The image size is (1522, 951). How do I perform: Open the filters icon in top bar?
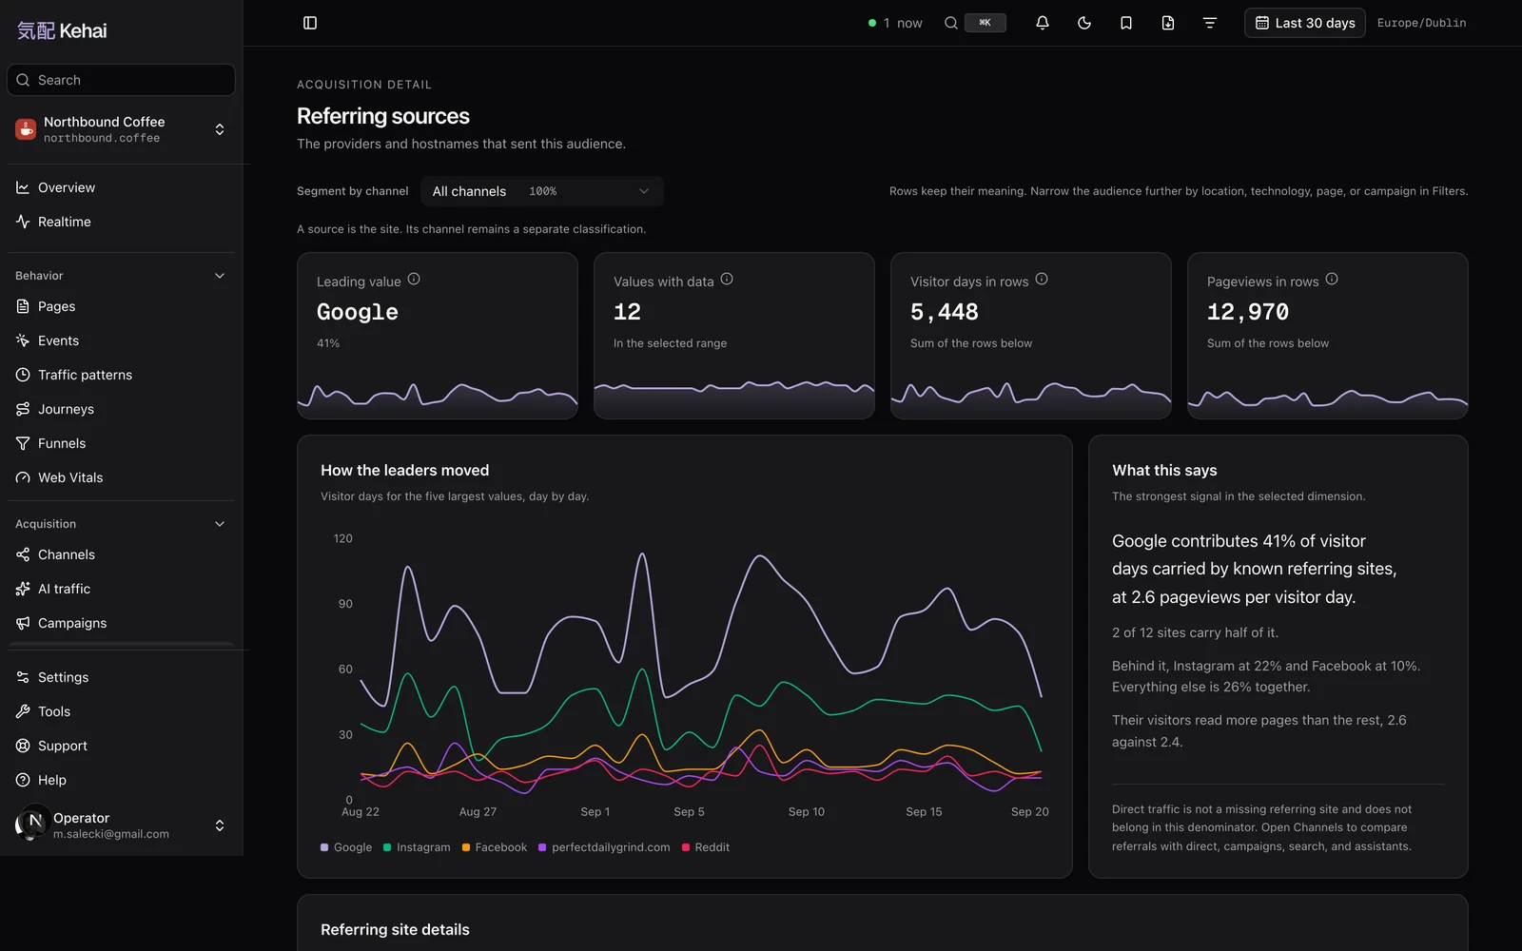pos(1210,23)
